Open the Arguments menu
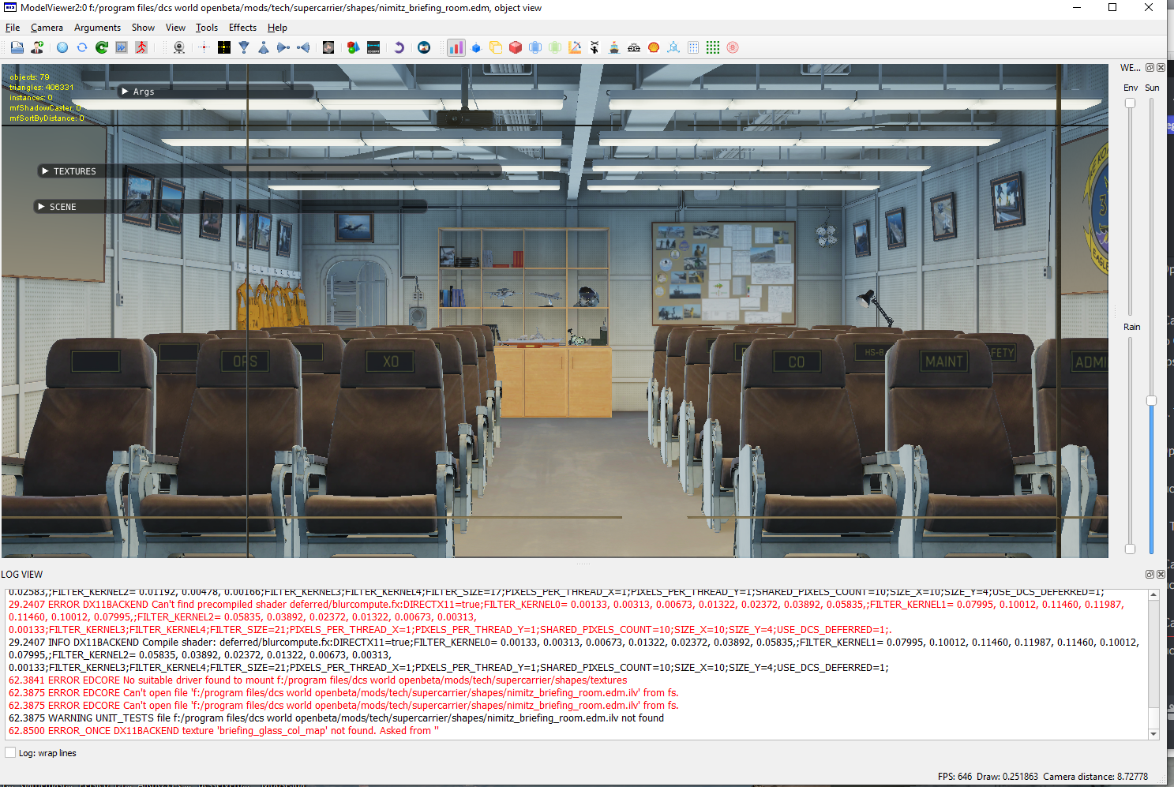This screenshot has width=1174, height=787. tap(98, 28)
